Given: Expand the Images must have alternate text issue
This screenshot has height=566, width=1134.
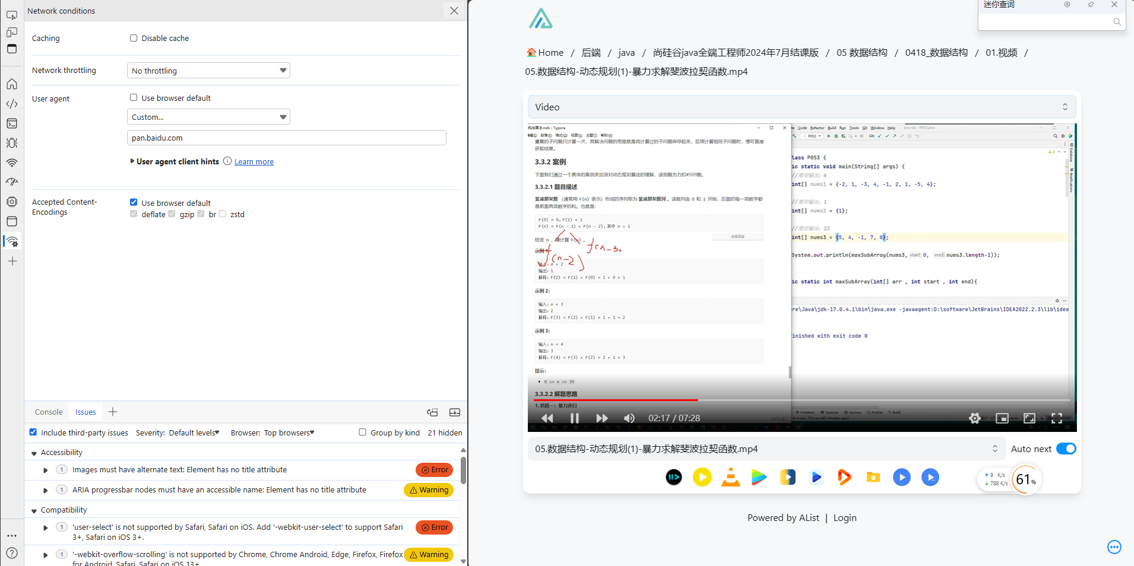Looking at the screenshot, I should 46,470.
